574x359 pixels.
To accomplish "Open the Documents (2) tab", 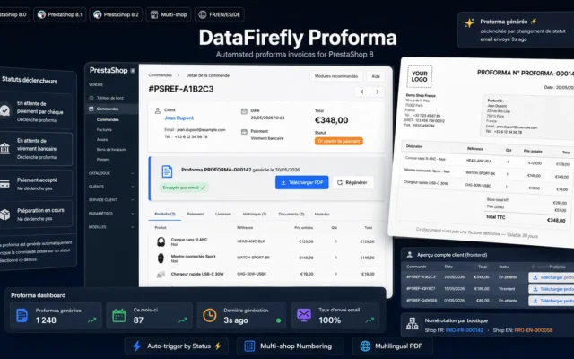I will coord(291,214).
